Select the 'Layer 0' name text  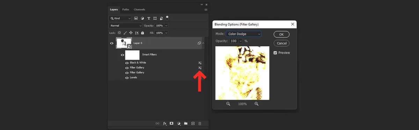pos(138,43)
